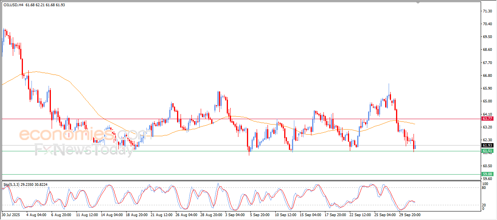Select the green 61.51 price label
Screen dimensions: 497x220
[487, 151]
